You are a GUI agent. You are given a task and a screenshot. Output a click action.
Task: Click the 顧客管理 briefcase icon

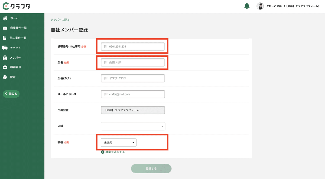5,67
